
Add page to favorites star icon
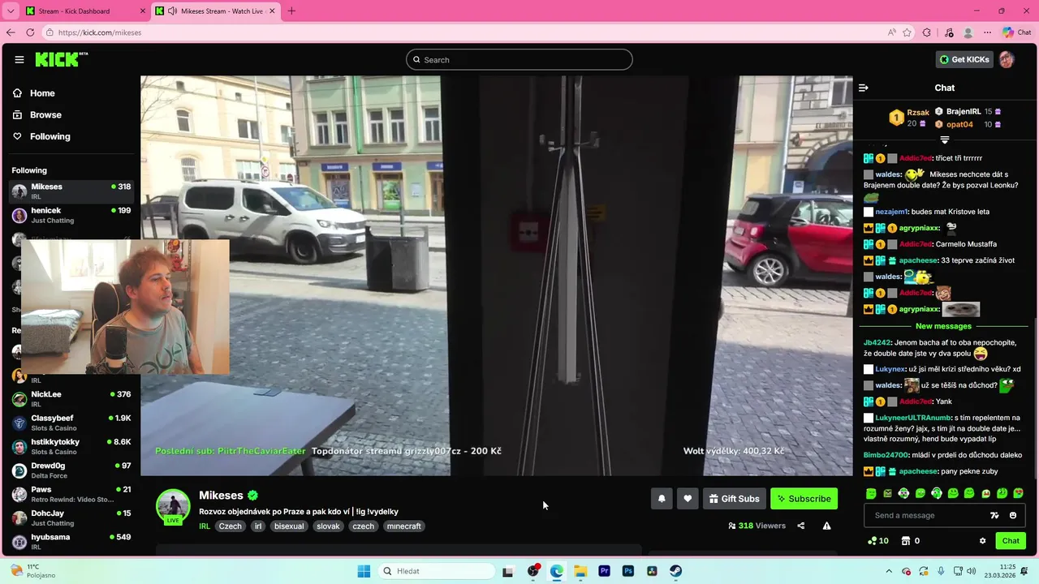(907, 32)
